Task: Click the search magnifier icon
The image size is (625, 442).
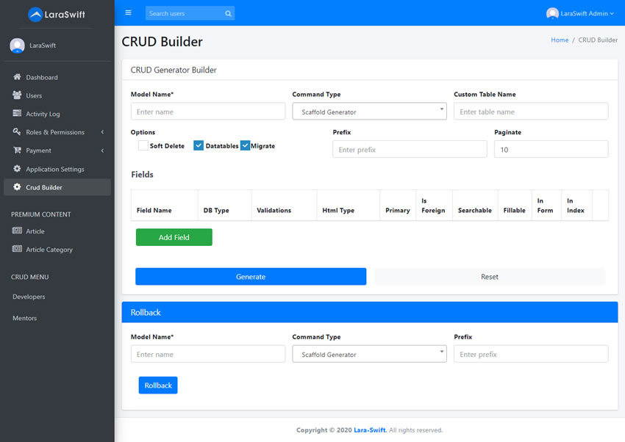Action: click(229, 12)
